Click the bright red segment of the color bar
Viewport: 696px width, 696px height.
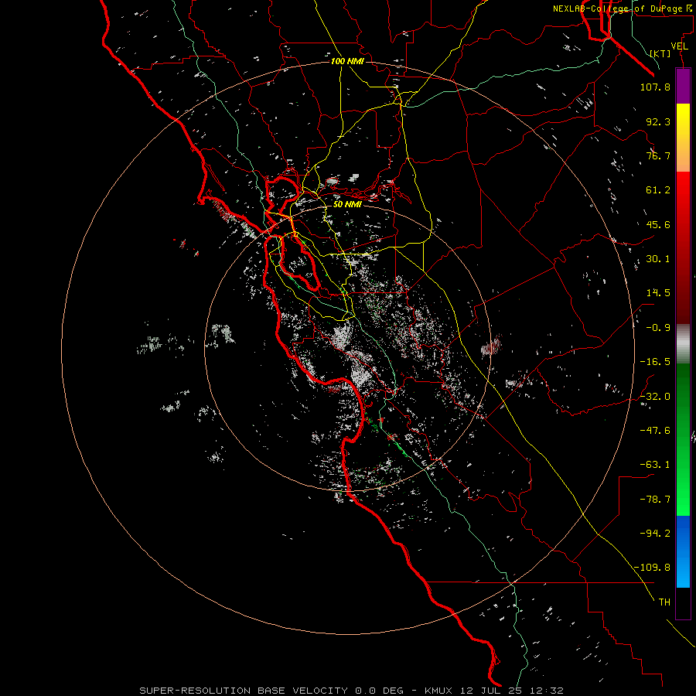683,196
